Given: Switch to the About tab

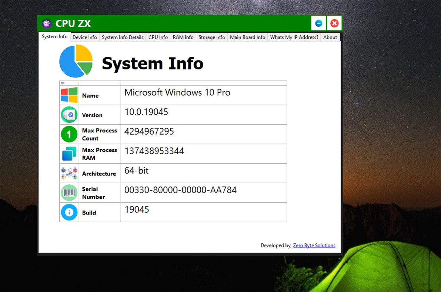Looking at the screenshot, I should click(330, 37).
